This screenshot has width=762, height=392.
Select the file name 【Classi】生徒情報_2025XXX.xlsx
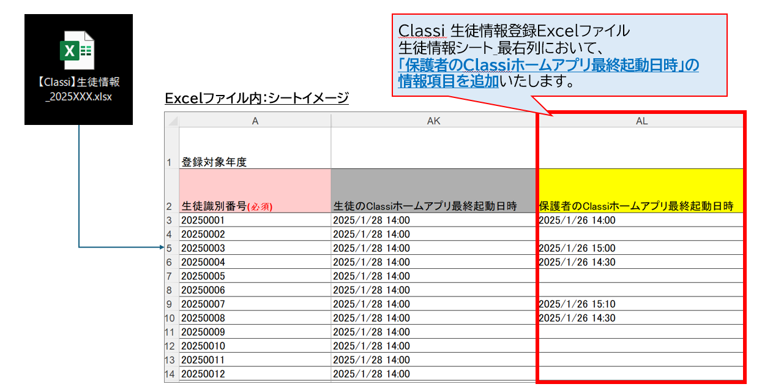78,90
